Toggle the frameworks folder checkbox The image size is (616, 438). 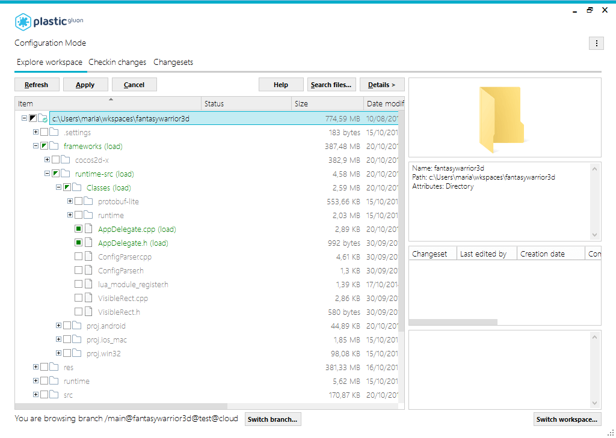pos(44,146)
